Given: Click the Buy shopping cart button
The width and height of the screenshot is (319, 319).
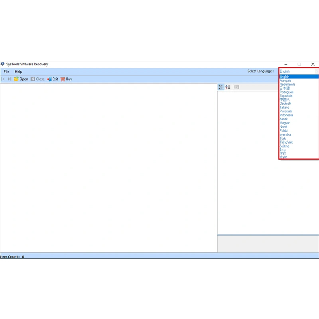Looking at the screenshot, I should tap(66, 79).
